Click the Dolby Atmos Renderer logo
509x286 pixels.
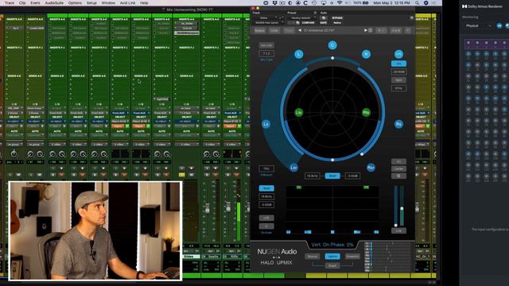click(464, 6)
